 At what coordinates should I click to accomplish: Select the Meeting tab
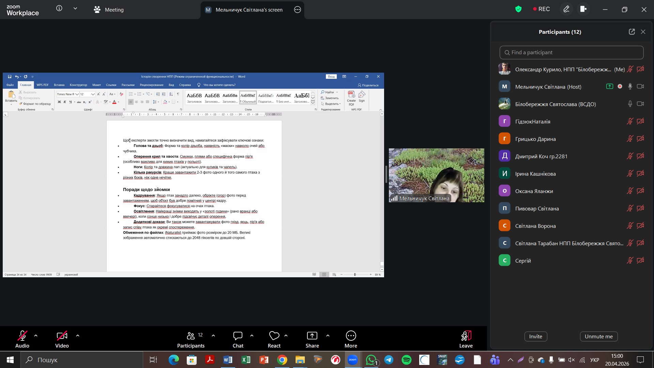109,10
